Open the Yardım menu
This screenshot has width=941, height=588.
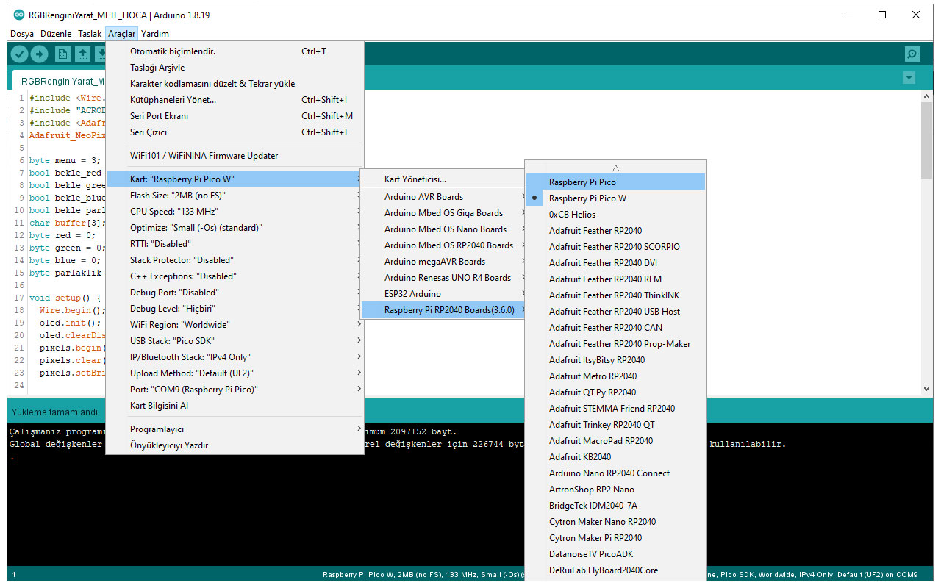(x=155, y=34)
